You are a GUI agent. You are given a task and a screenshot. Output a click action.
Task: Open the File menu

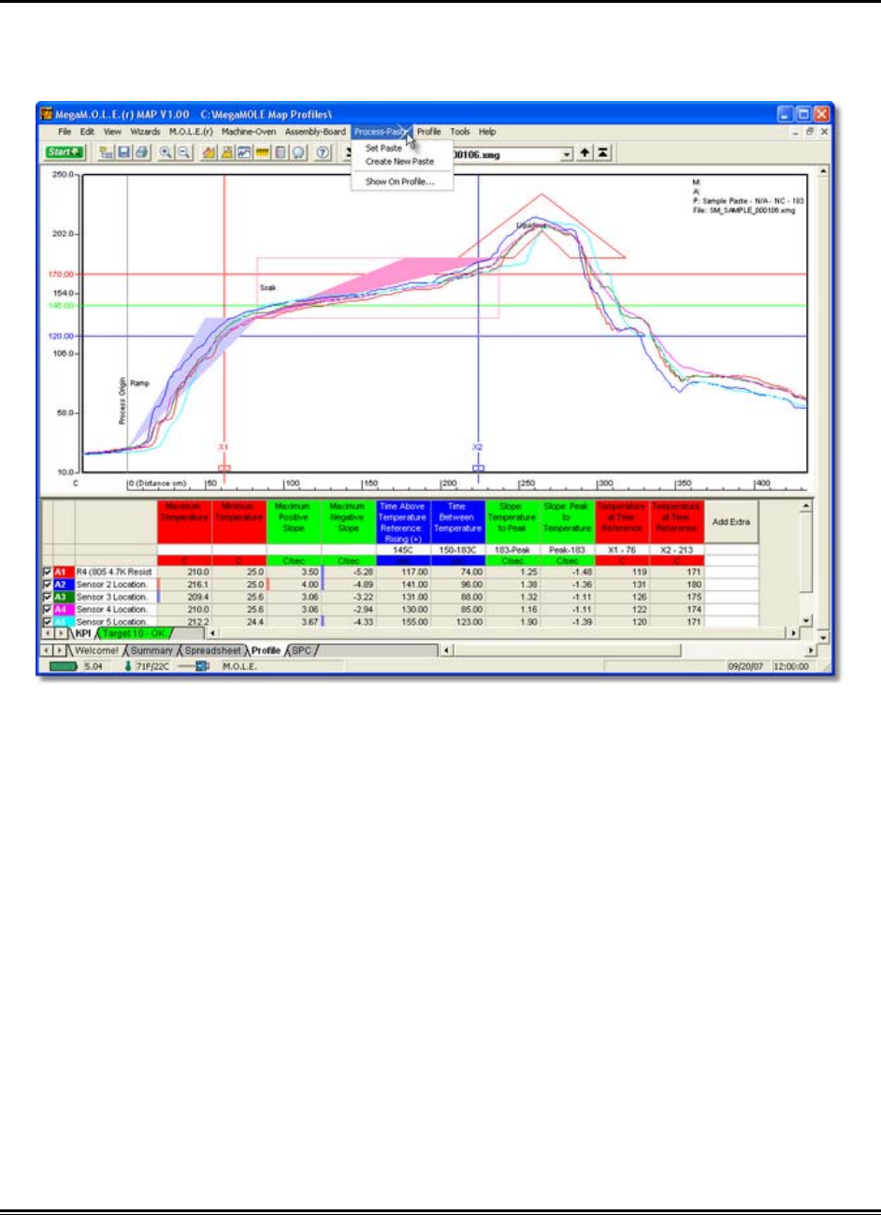[65, 132]
